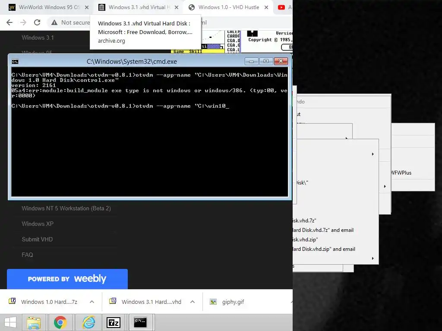This screenshot has width=442, height=331.
Task: Open Google Chrome from the taskbar
Action: 60,322
